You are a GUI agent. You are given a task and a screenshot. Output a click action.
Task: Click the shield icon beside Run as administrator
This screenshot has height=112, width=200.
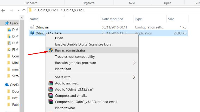(x=51, y=50)
